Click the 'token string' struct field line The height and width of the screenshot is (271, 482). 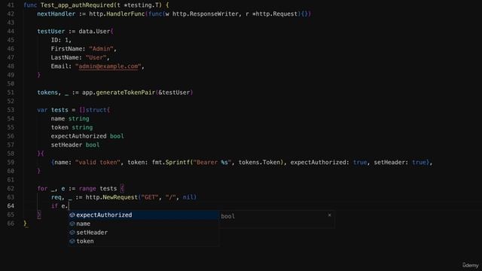click(x=72, y=127)
